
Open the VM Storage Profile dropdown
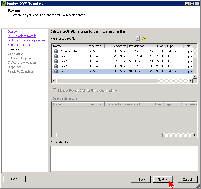(138, 38)
